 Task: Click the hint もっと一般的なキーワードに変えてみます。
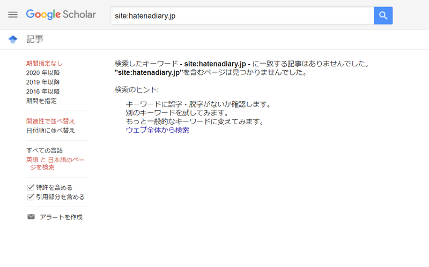195,121
